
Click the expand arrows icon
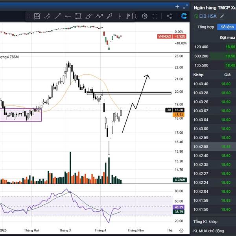click(x=185, y=7)
